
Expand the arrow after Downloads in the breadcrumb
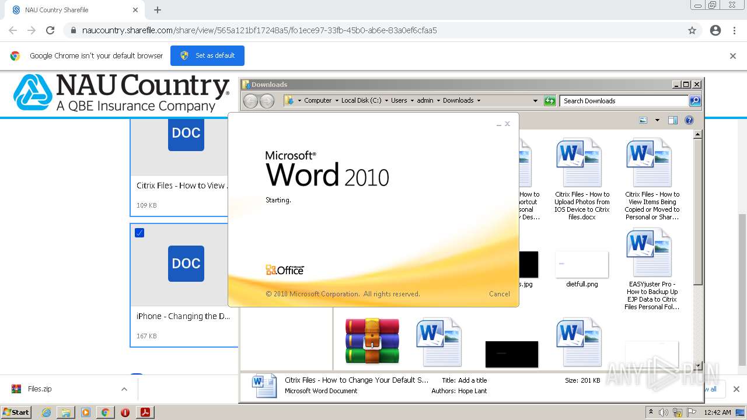tap(479, 100)
